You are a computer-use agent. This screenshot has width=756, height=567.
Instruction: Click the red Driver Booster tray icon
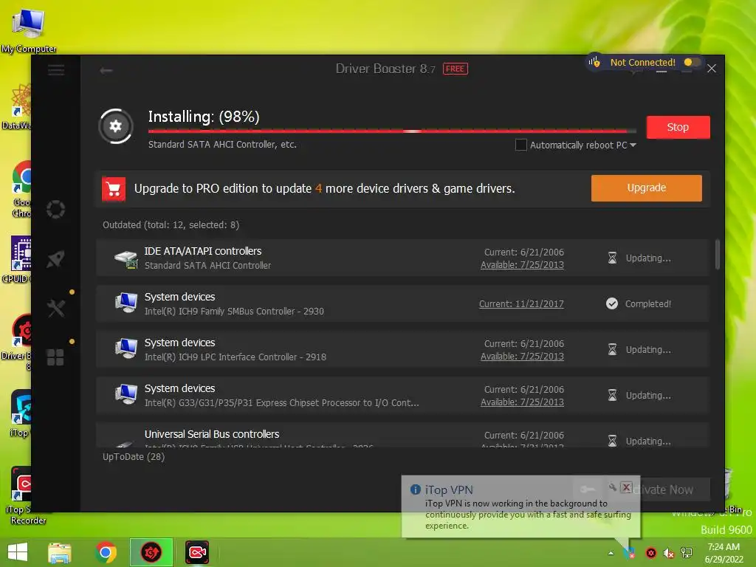click(x=651, y=553)
